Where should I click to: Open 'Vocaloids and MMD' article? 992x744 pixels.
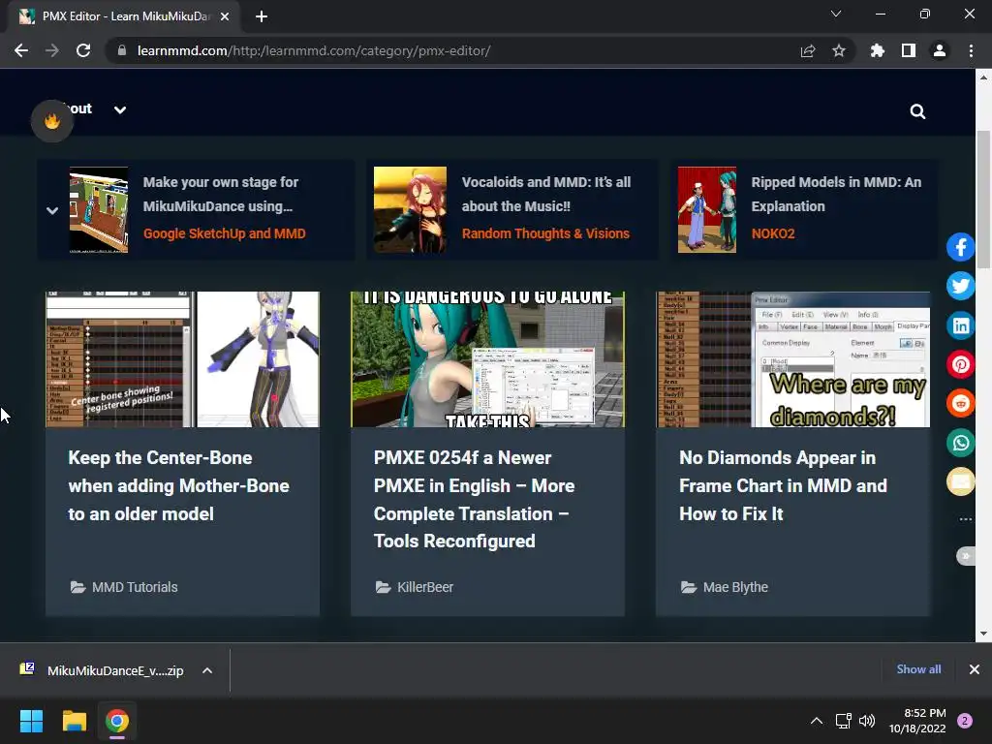546,194
